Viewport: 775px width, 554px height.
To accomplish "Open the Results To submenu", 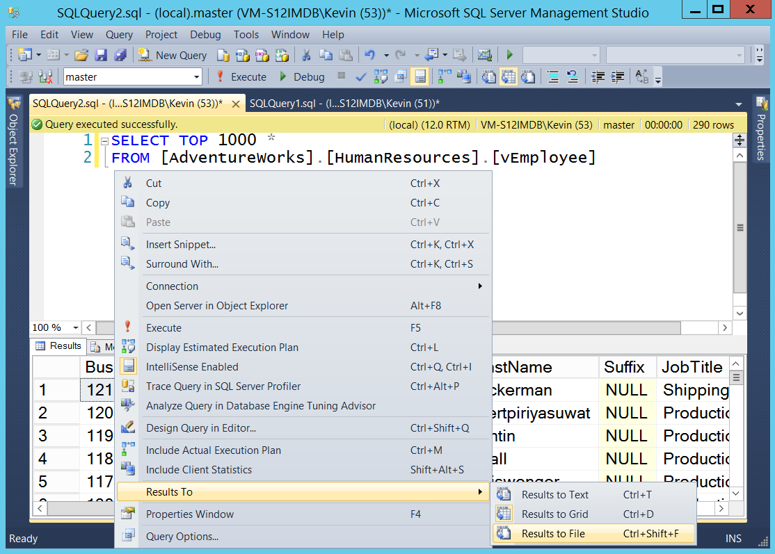I will (x=303, y=491).
